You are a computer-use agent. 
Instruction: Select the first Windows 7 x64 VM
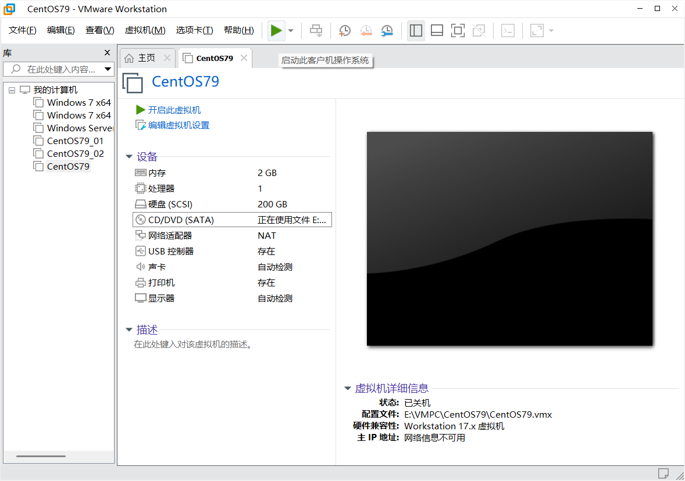(79, 103)
